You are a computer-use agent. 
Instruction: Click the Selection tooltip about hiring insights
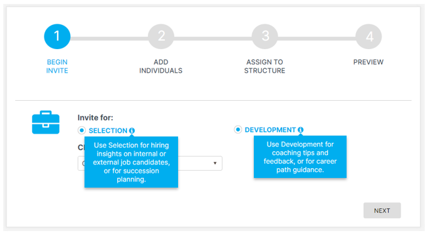point(131,162)
